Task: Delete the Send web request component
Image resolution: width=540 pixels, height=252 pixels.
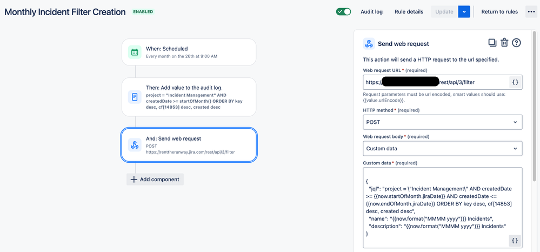Action: pyautogui.click(x=504, y=43)
